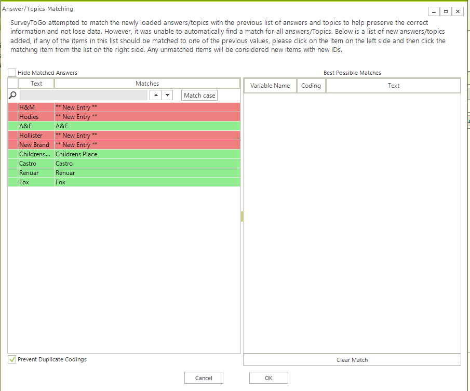
Task: Click New Entry match for New Brand
Action: point(147,145)
